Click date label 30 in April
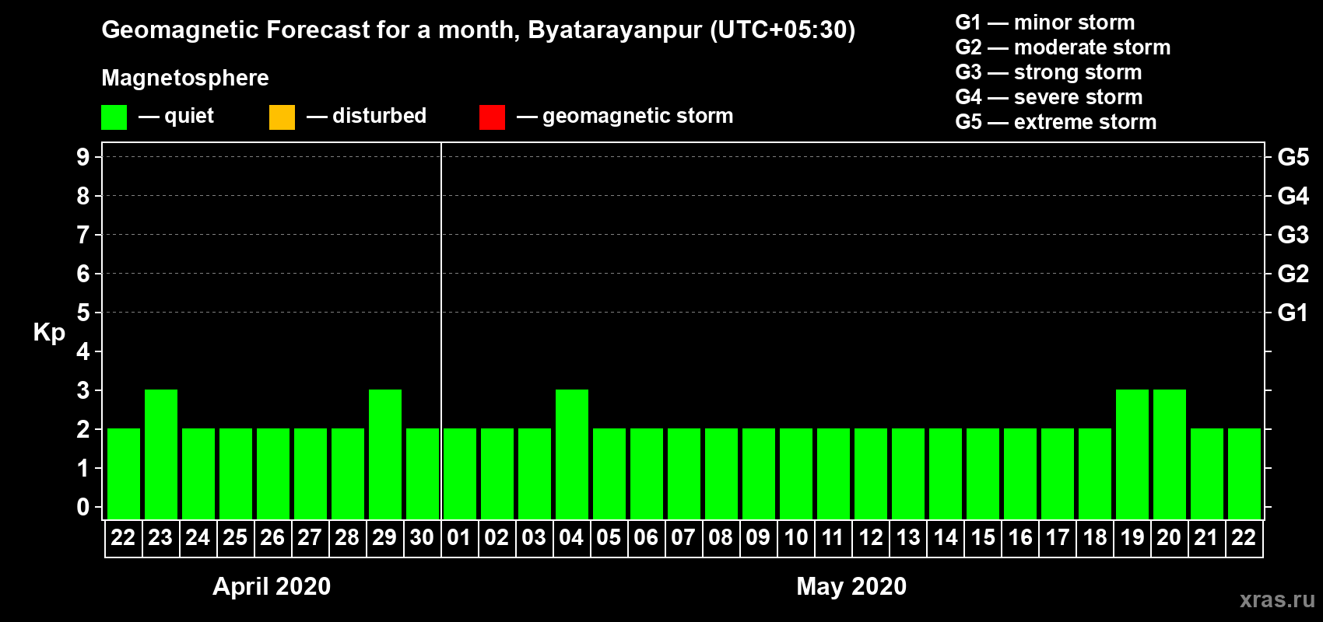This screenshot has height=622, width=1323. (x=422, y=537)
